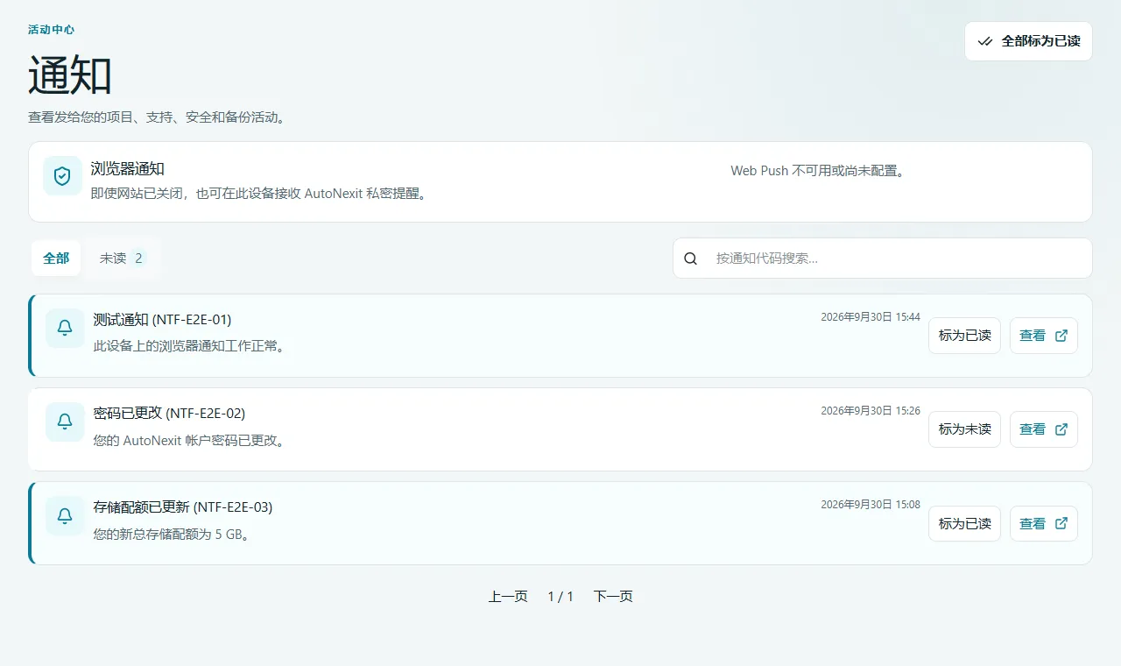Click the 浏览器通知 title
Screen dimensions: 1121x666
[128, 168]
